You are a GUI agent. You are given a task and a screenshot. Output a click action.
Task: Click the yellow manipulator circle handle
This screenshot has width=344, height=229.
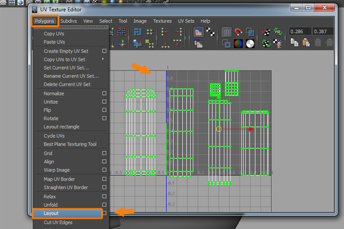point(219,129)
